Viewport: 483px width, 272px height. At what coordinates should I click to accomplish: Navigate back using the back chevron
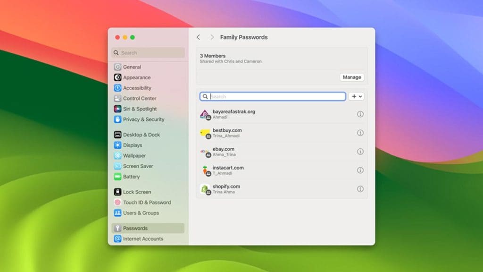click(x=199, y=37)
